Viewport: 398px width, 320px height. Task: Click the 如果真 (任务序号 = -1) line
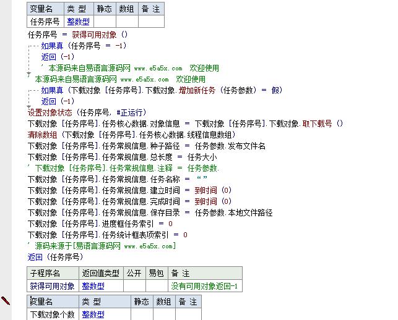(x=84, y=46)
